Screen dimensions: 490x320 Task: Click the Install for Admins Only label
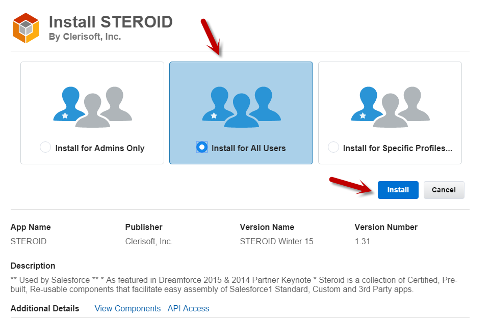(100, 148)
